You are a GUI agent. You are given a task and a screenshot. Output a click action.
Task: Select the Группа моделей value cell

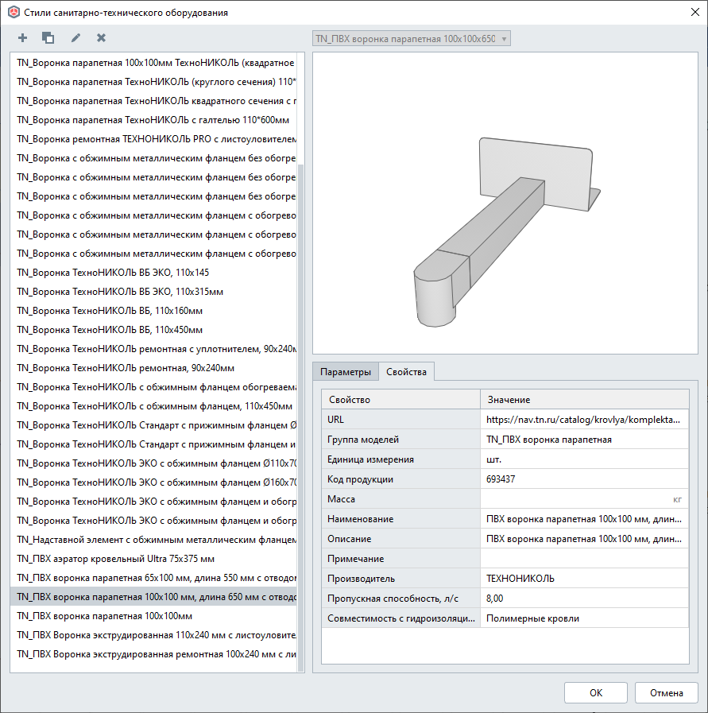584,440
